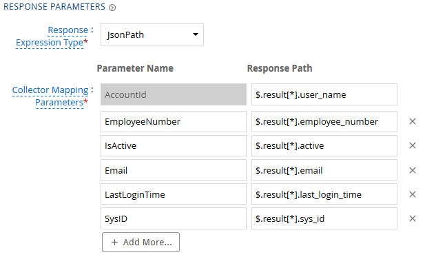Click the SysID parameter name field
This screenshot has height=257, width=425.
pos(174,218)
